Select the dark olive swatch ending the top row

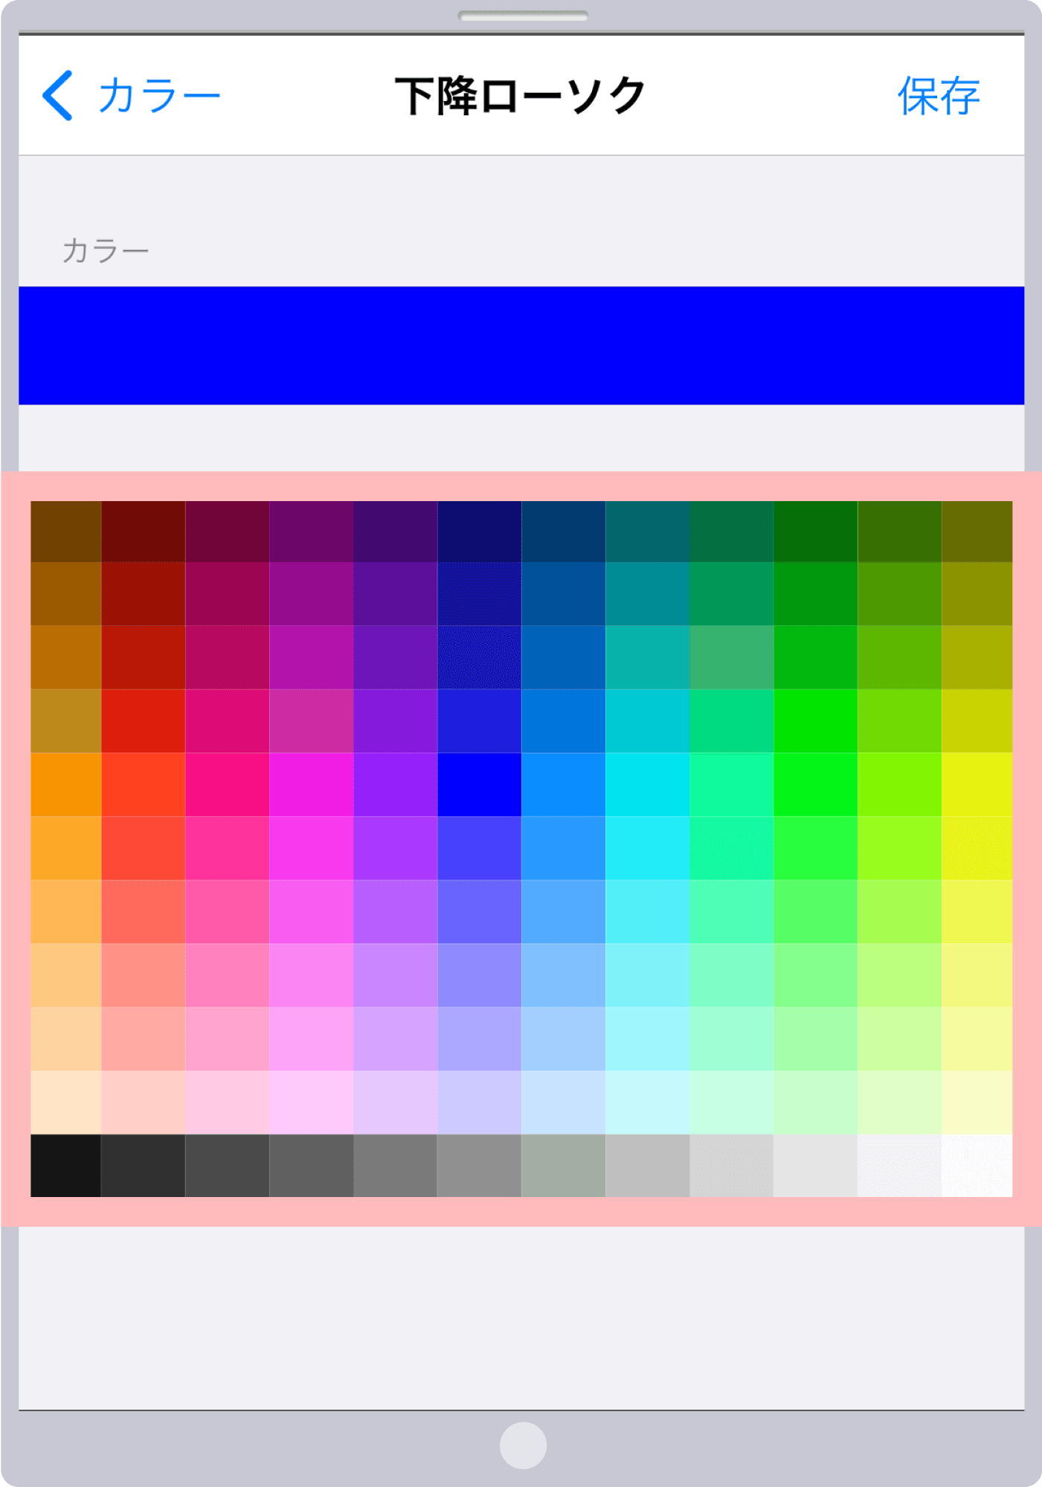pyautogui.click(x=977, y=532)
